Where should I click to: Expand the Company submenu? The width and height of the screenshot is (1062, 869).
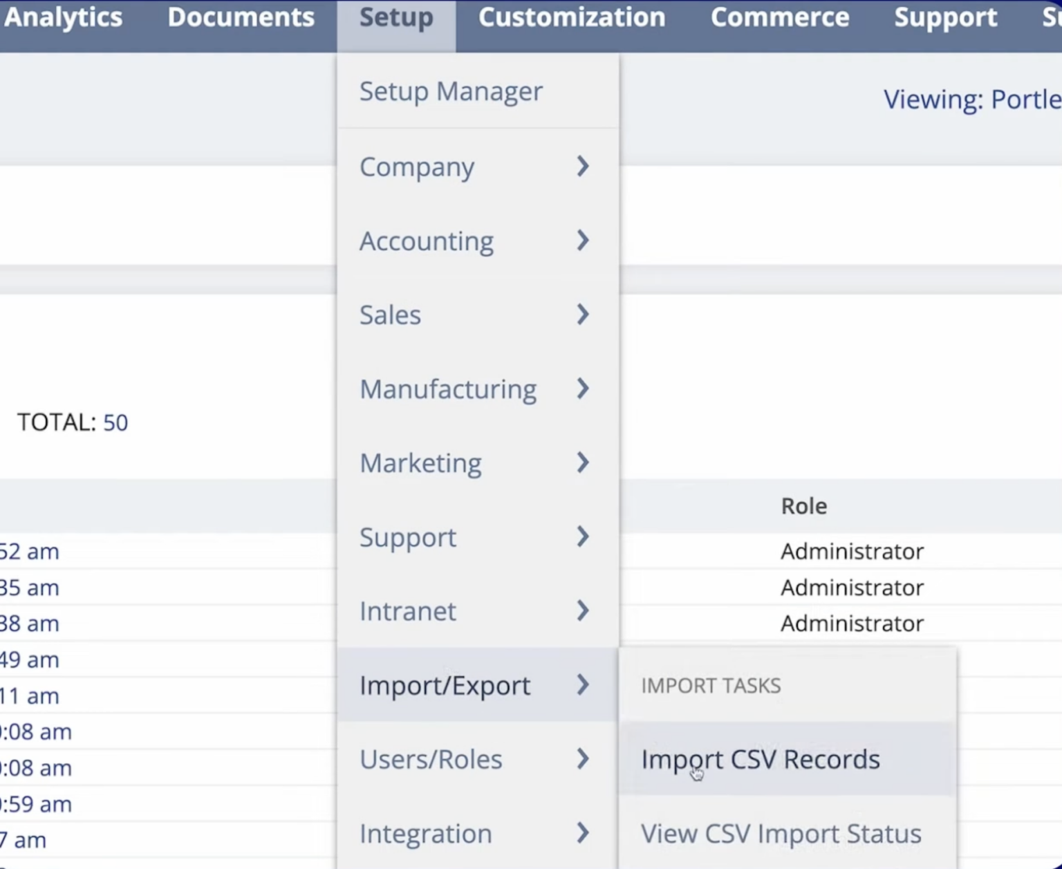point(583,167)
